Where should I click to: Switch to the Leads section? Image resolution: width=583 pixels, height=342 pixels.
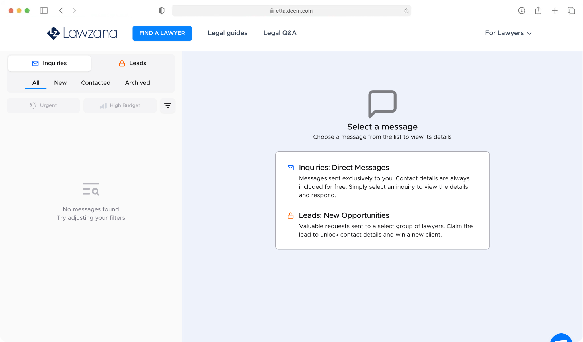click(x=133, y=63)
